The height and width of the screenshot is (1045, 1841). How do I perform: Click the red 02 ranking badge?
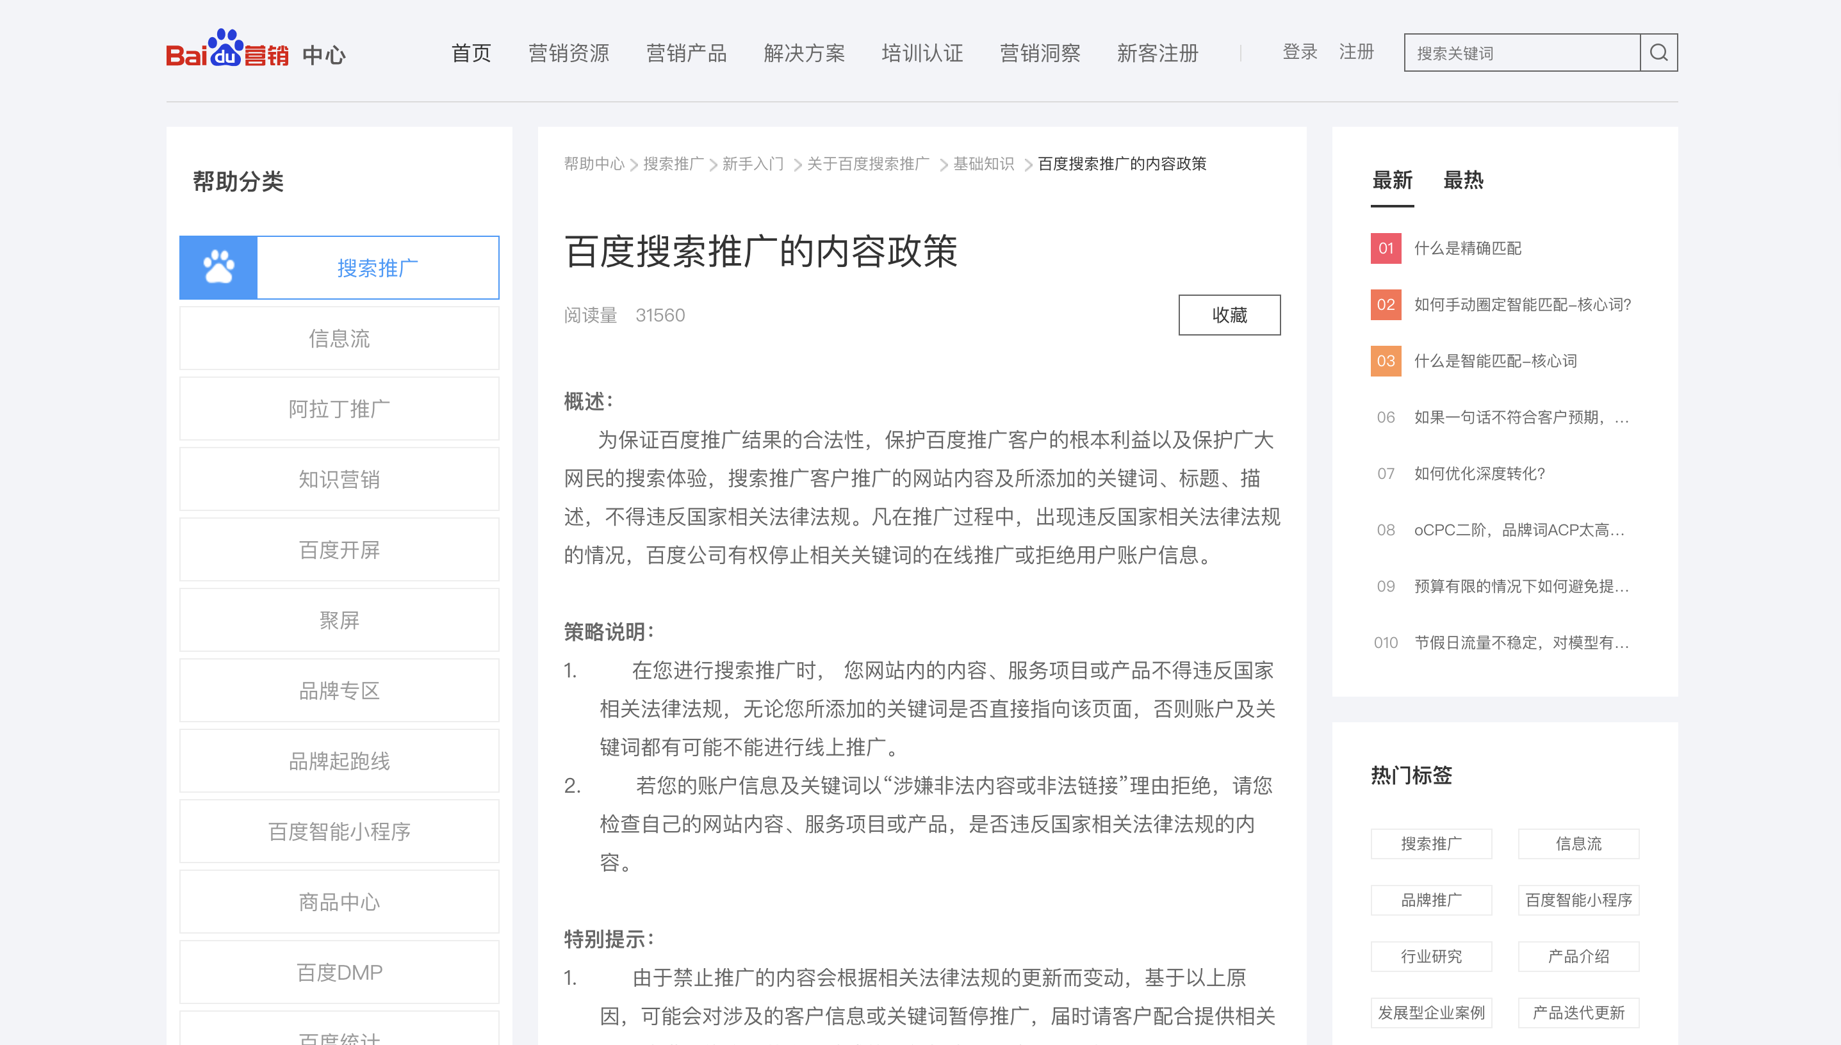point(1385,305)
